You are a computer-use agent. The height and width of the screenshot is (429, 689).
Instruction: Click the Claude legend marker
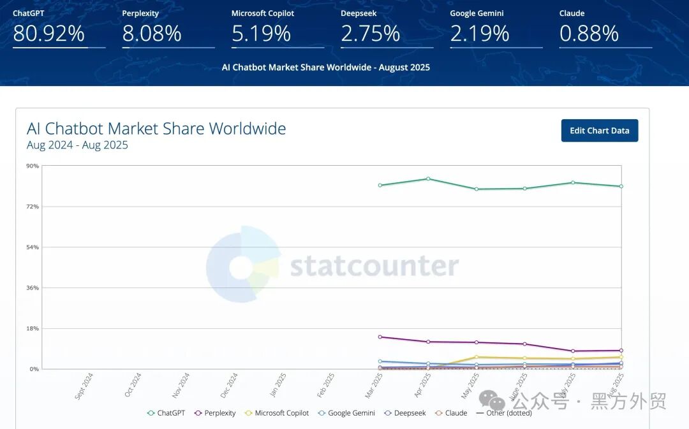(439, 413)
